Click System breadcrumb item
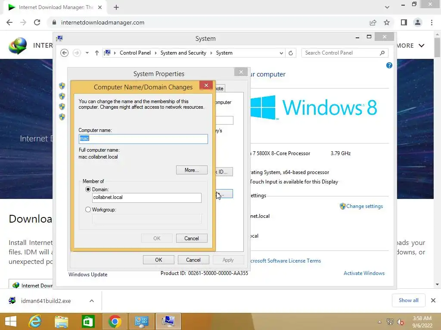441x330 pixels. (x=224, y=53)
